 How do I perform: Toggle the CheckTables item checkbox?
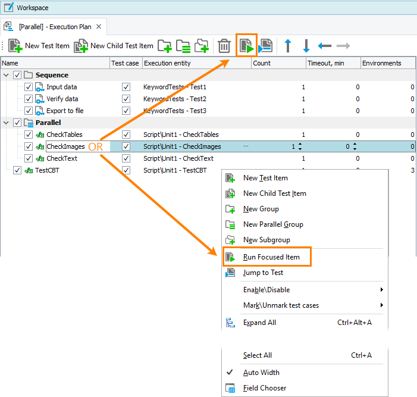click(x=28, y=135)
